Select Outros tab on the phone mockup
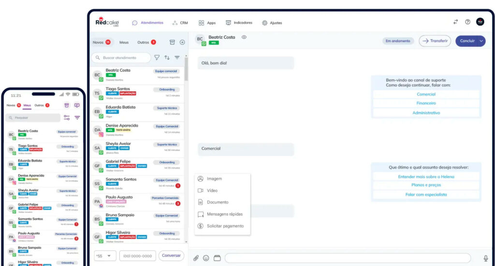 point(42,105)
